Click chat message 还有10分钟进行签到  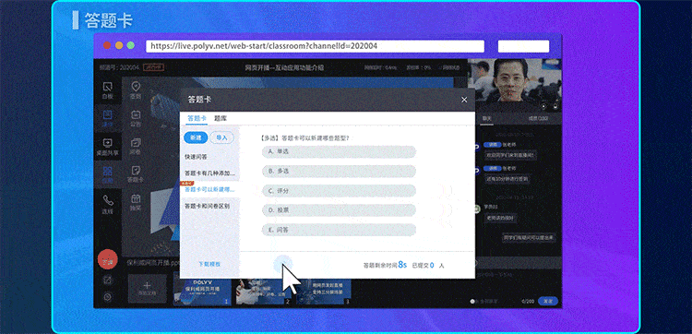coord(507,180)
